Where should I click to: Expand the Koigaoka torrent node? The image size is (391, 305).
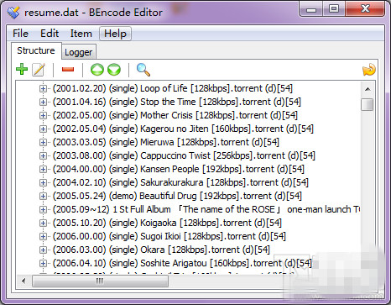[43, 223]
